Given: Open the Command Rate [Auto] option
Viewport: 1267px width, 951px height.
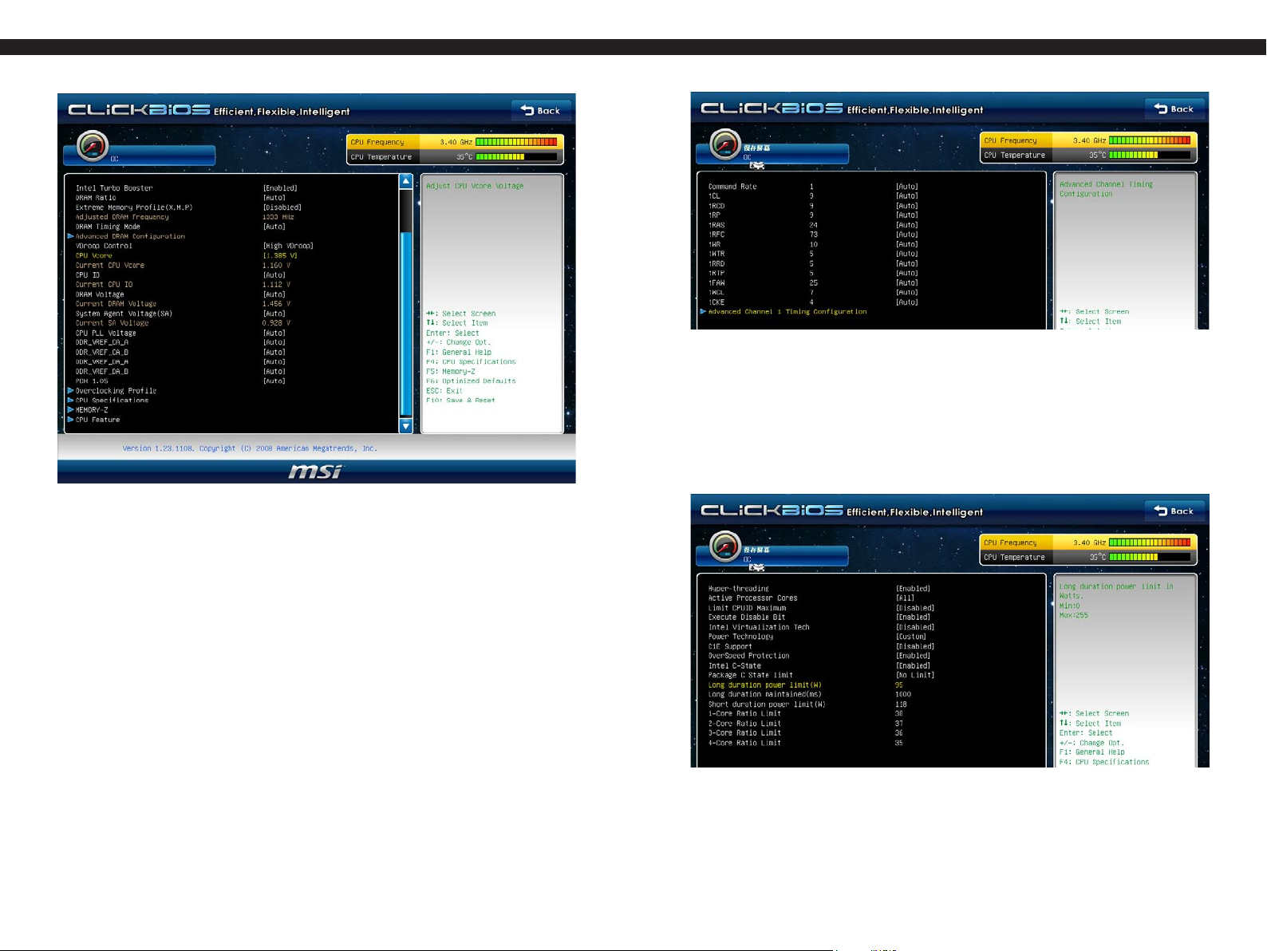Looking at the screenshot, I should pyautogui.click(x=907, y=187).
